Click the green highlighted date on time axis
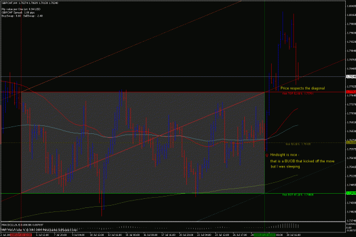 (264, 235)
